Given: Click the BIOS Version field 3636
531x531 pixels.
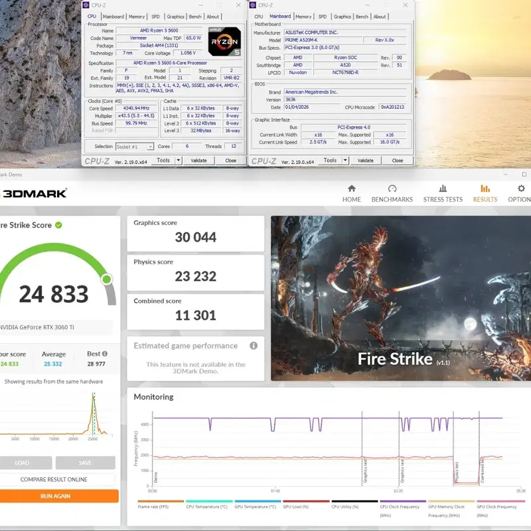Looking at the screenshot, I should (x=344, y=100).
